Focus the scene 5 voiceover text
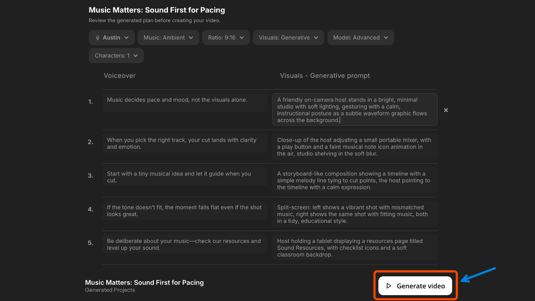The height and width of the screenshot is (301, 535). pyautogui.click(x=184, y=244)
